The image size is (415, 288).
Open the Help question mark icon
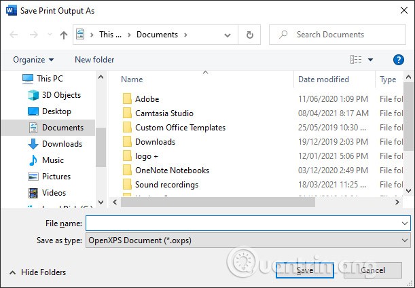coord(399,60)
